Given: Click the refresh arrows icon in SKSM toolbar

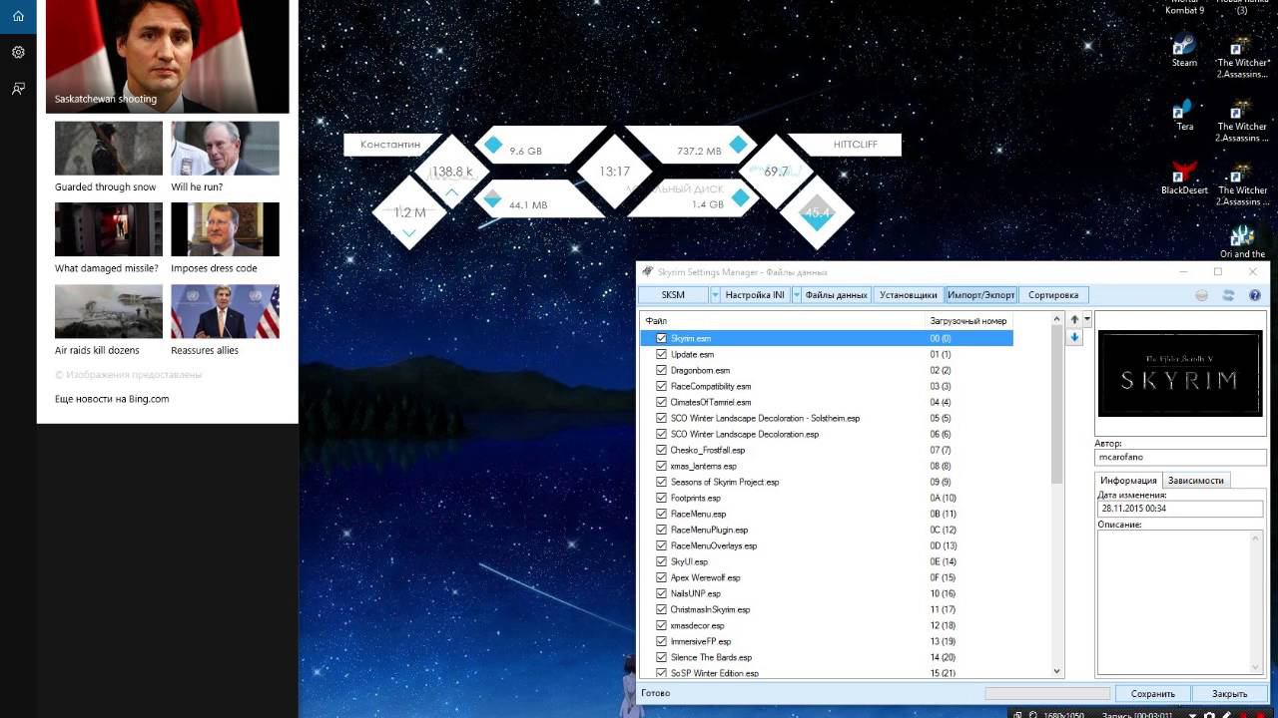Looking at the screenshot, I should [1228, 295].
